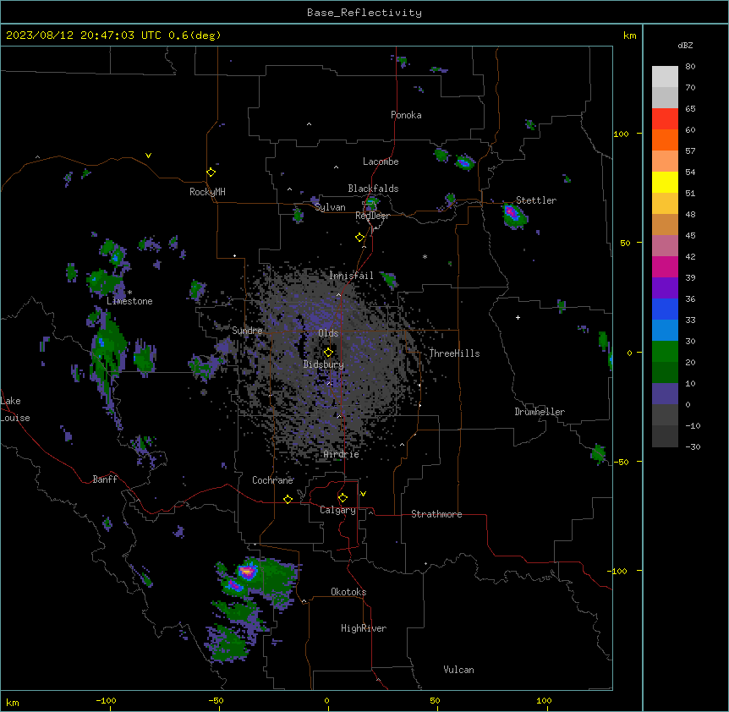Click the Base_Reflectivity title text

click(364, 13)
